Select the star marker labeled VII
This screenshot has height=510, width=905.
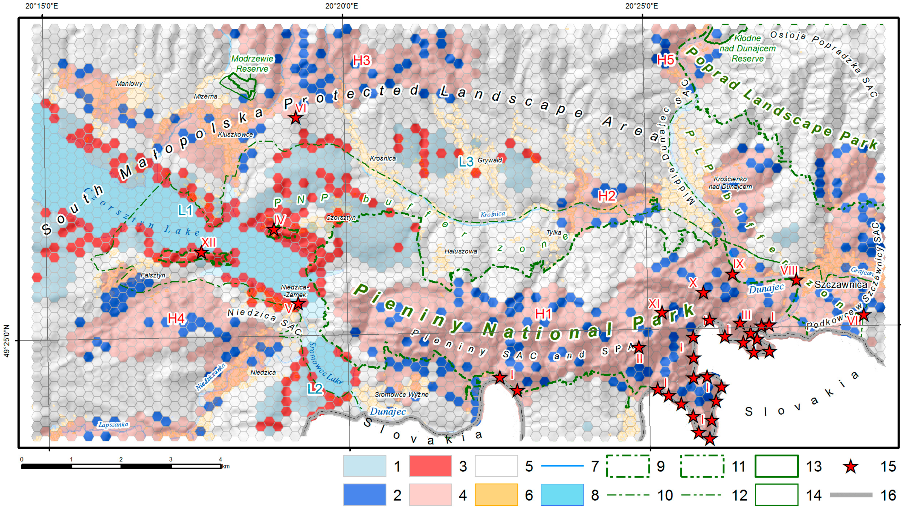(863, 315)
